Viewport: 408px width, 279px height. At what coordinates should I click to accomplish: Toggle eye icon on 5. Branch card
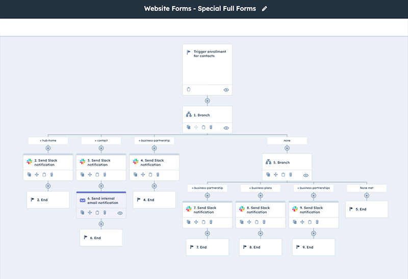[x=305, y=175]
